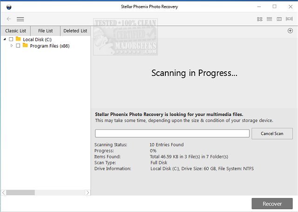298x212 pixels.
Task: Click the Stellar Phoenix Photo Recovery window title
Action: coord(149,7)
